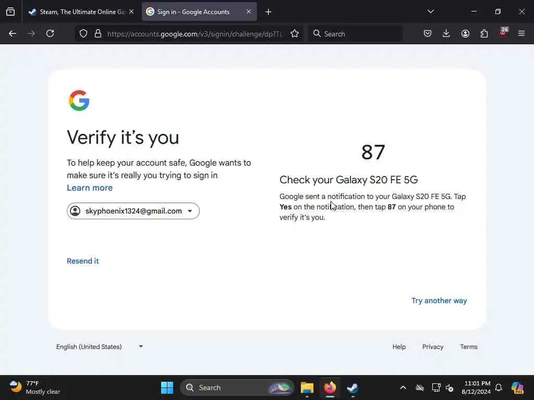Screen dimensions: 534x400
Task: Open the Privacy footer link
Action: point(432,346)
